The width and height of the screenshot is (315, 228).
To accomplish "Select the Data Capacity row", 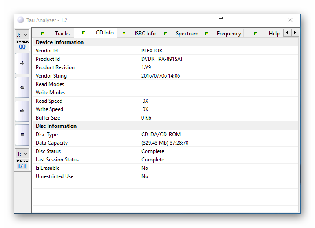I will tap(165, 143).
